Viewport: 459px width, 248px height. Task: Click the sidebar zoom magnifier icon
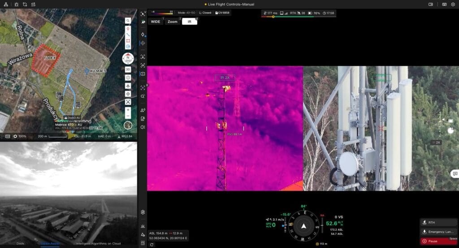143,96
